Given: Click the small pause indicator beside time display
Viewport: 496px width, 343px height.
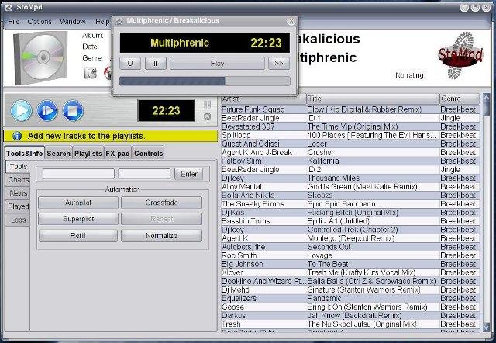Looking at the screenshot, I should point(207,105).
